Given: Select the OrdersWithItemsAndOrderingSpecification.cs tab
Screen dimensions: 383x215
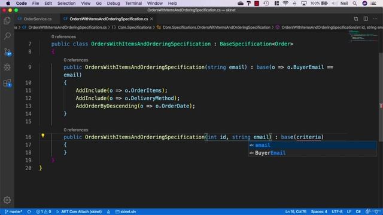Looking at the screenshot, I should [109, 19].
